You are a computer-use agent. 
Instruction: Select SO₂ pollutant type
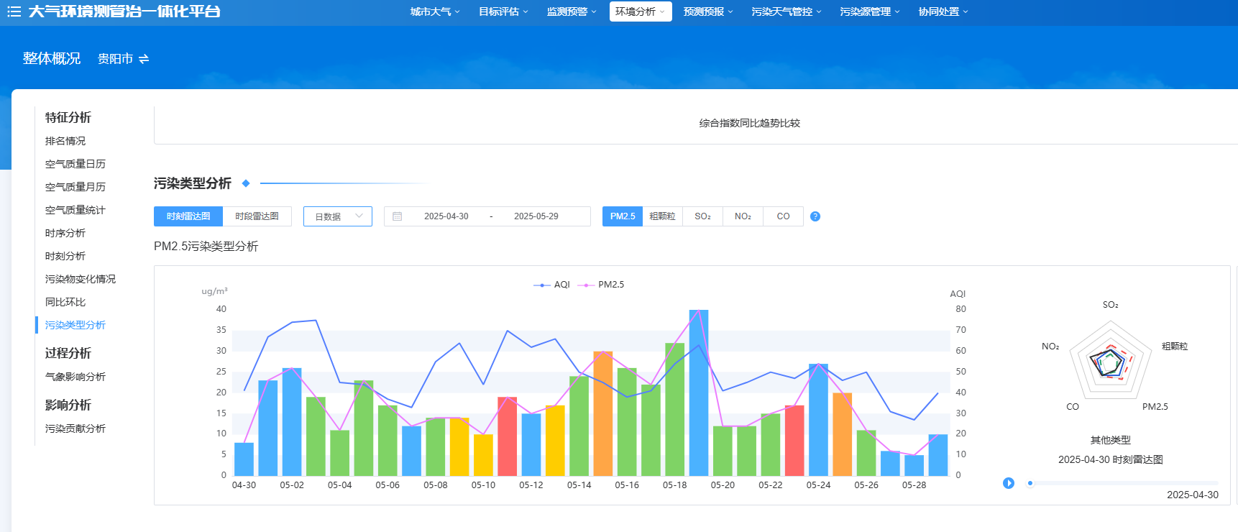702,216
